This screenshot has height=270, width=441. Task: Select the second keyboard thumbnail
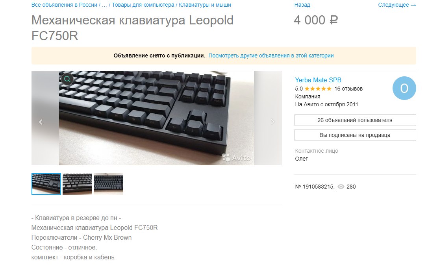click(77, 184)
